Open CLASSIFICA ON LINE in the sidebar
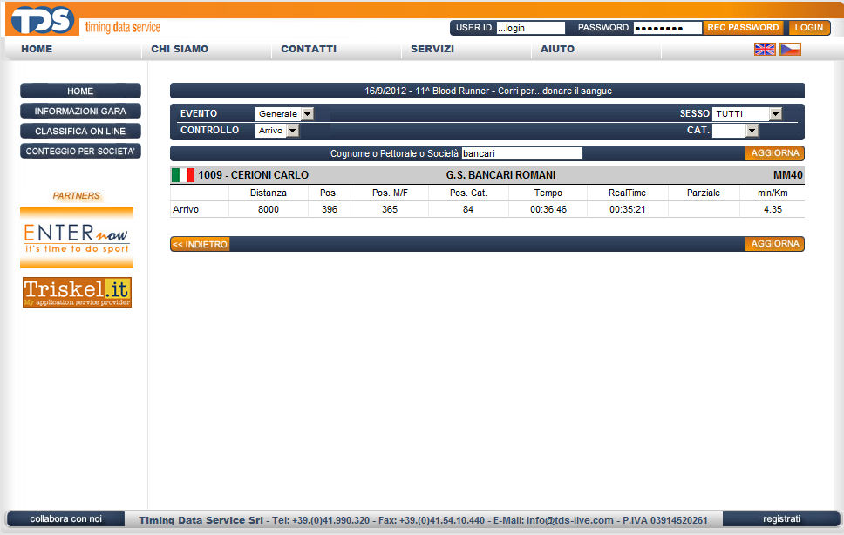Viewport: 844px width, 535px height. pyautogui.click(x=80, y=131)
